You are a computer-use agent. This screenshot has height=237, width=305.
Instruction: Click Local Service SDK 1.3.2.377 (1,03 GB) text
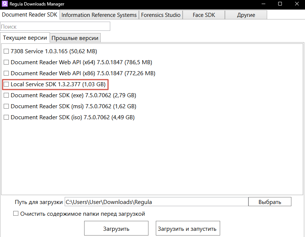click(x=58, y=84)
